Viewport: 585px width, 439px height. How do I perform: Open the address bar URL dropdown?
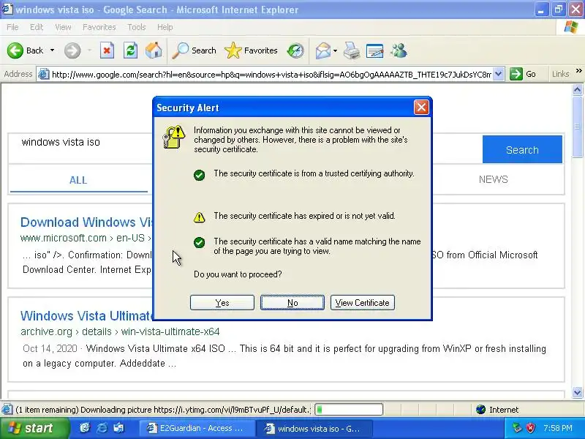pyautogui.click(x=499, y=74)
